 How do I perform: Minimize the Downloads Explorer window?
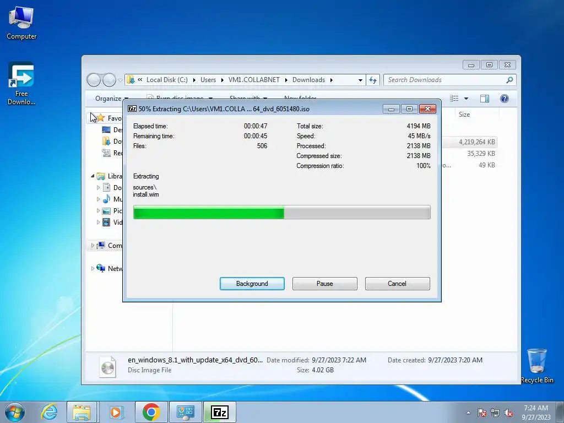coord(471,65)
